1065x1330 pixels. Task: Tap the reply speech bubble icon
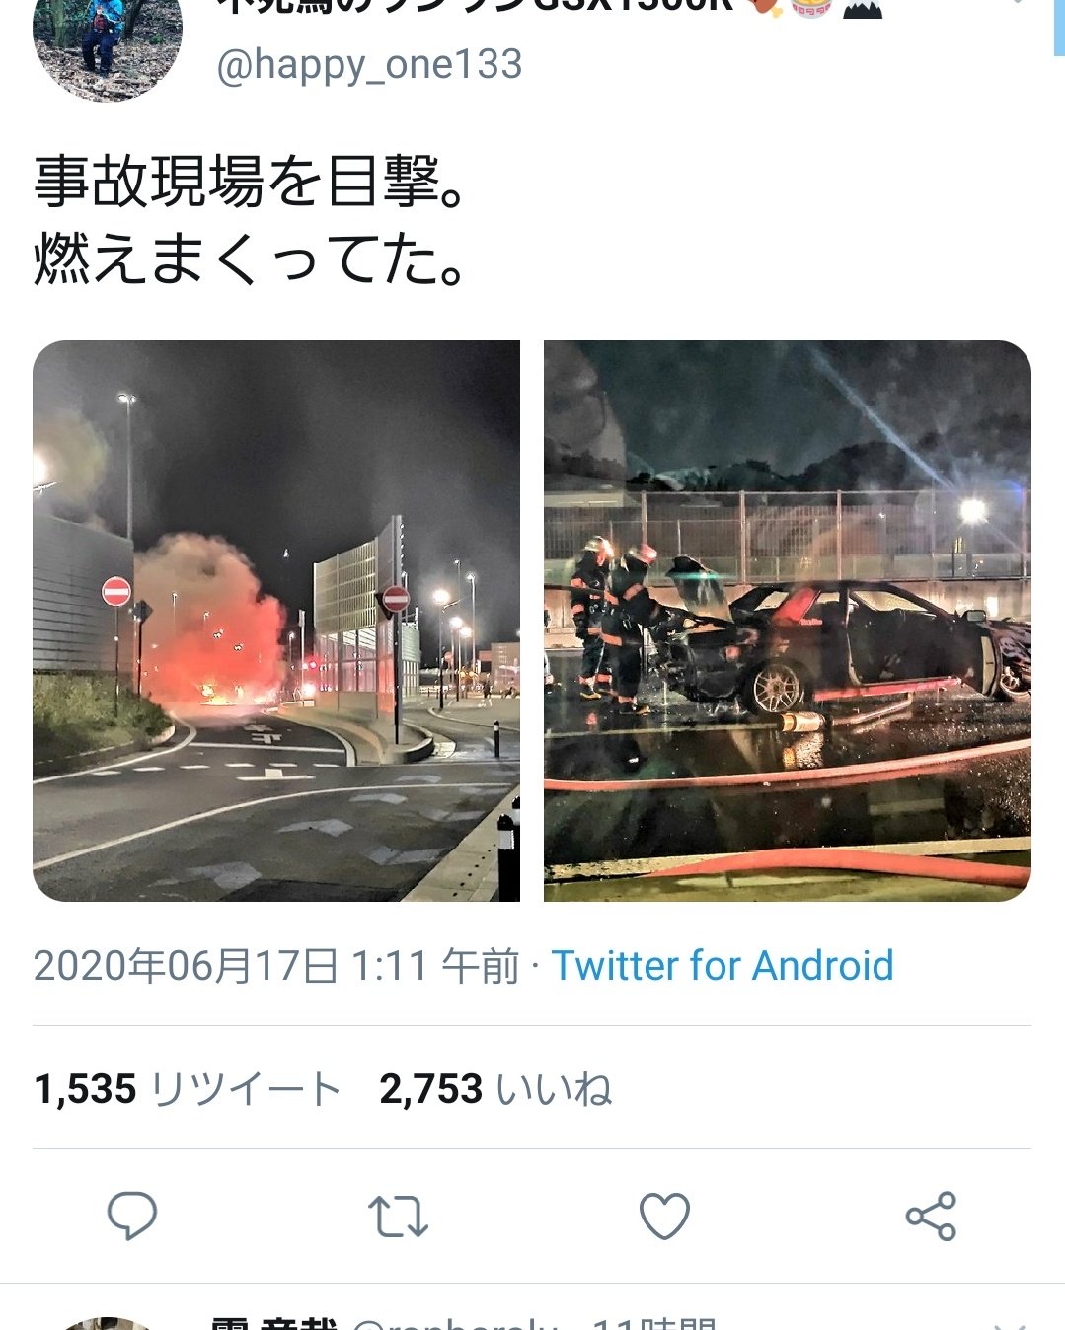(x=132, y=1216)
